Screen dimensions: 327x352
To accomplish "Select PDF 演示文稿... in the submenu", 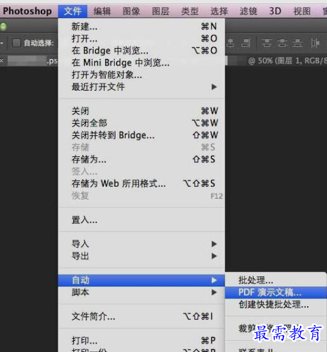I will tap(276, 293).
